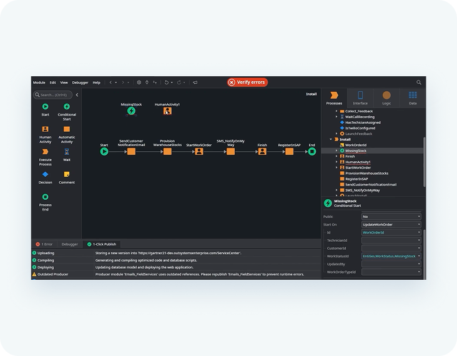
Task: Pick the Human Activity toolbox icon
Action: [x=46, y=129]
